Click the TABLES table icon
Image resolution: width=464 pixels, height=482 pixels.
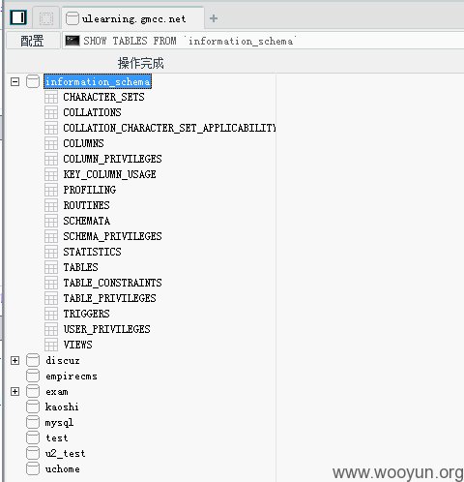pos(51,267)
